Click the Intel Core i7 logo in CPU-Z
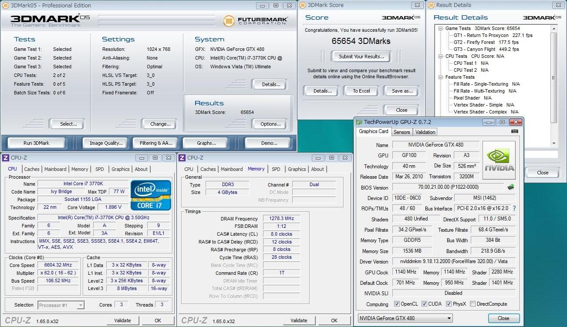 point(151,195)
